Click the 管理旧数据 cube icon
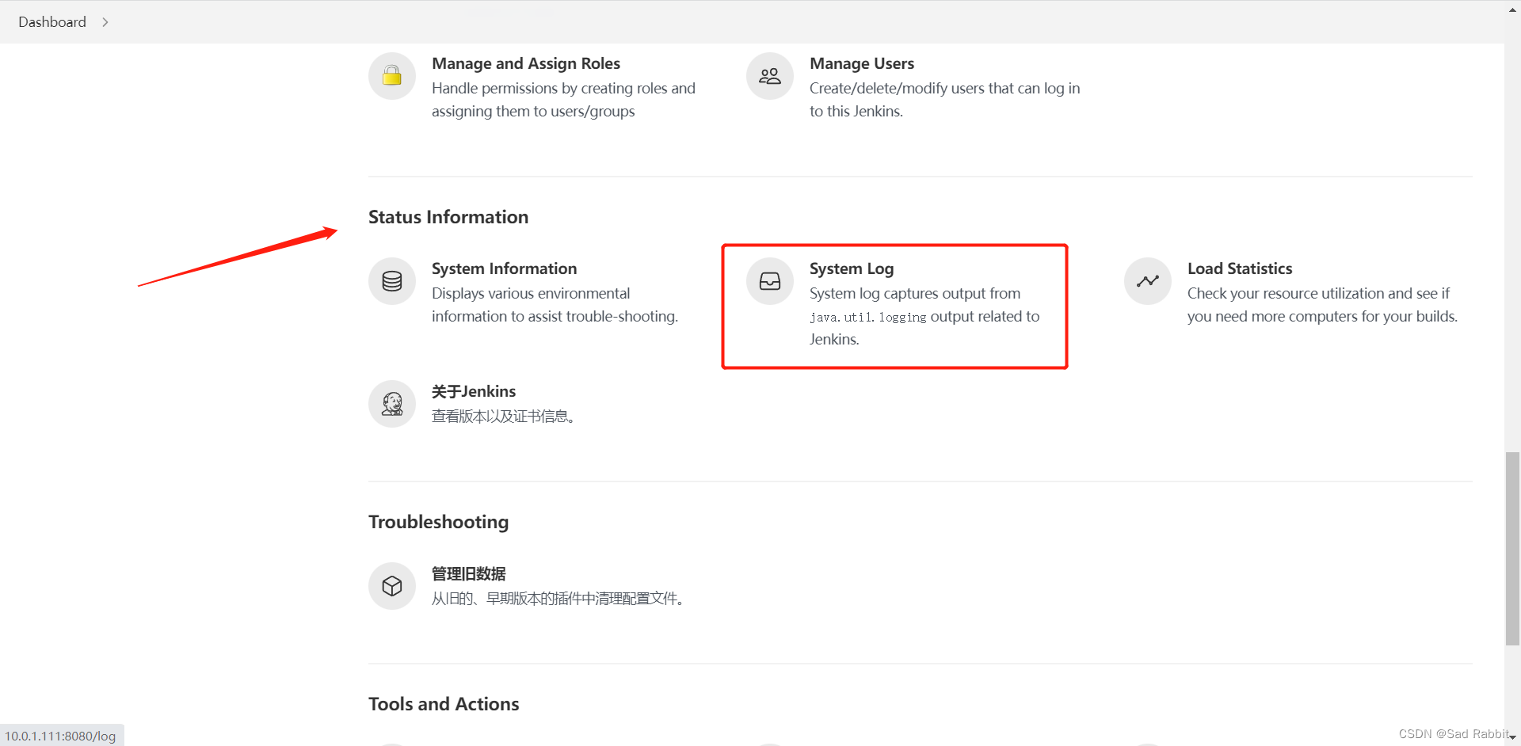Viewport: 1521px width, 746px height. (392, 586)
